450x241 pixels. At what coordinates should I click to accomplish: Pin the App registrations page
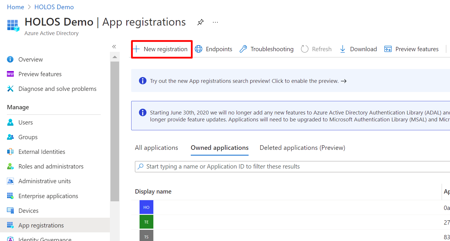pyautogui.click(x=201, y=22)
